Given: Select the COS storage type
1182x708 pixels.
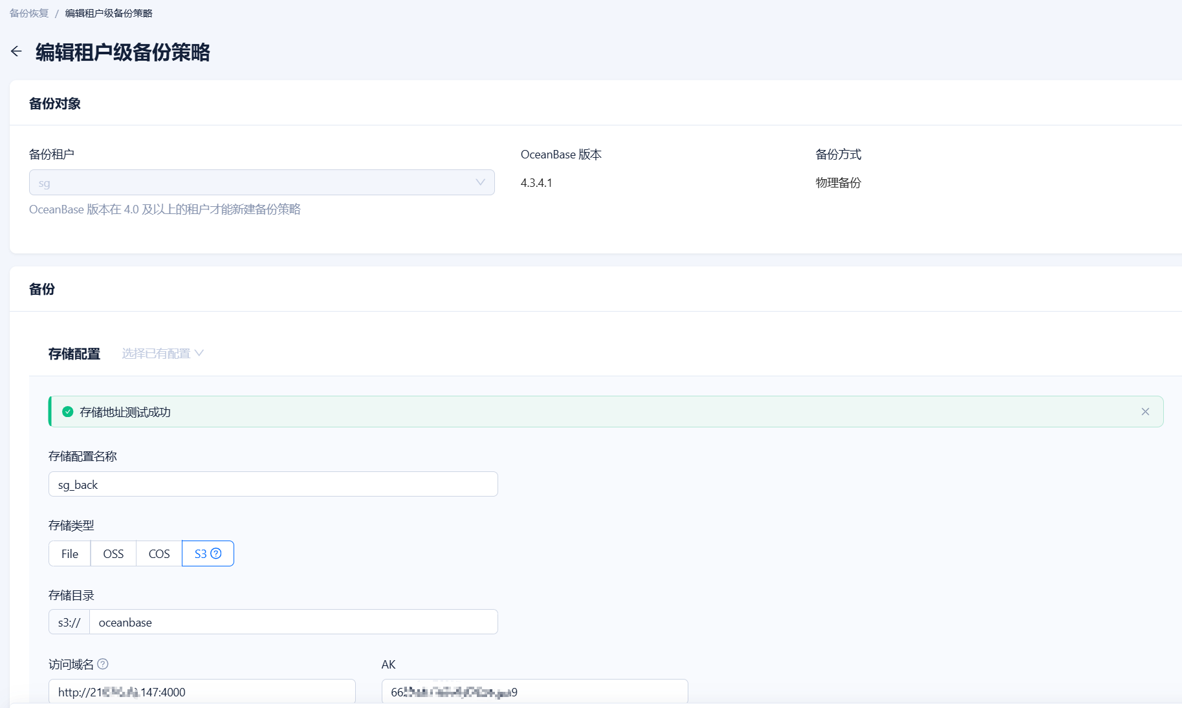Looking at the screenshot, I should (159, 553).
